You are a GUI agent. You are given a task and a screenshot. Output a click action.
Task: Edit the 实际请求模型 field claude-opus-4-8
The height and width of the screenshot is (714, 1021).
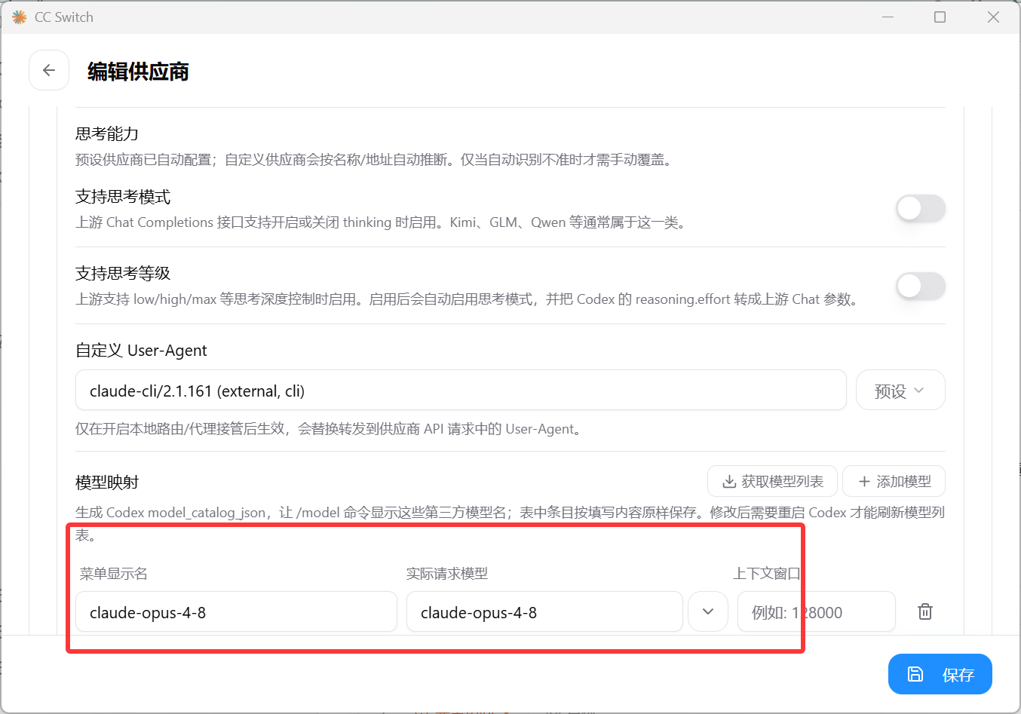point(544,611)
